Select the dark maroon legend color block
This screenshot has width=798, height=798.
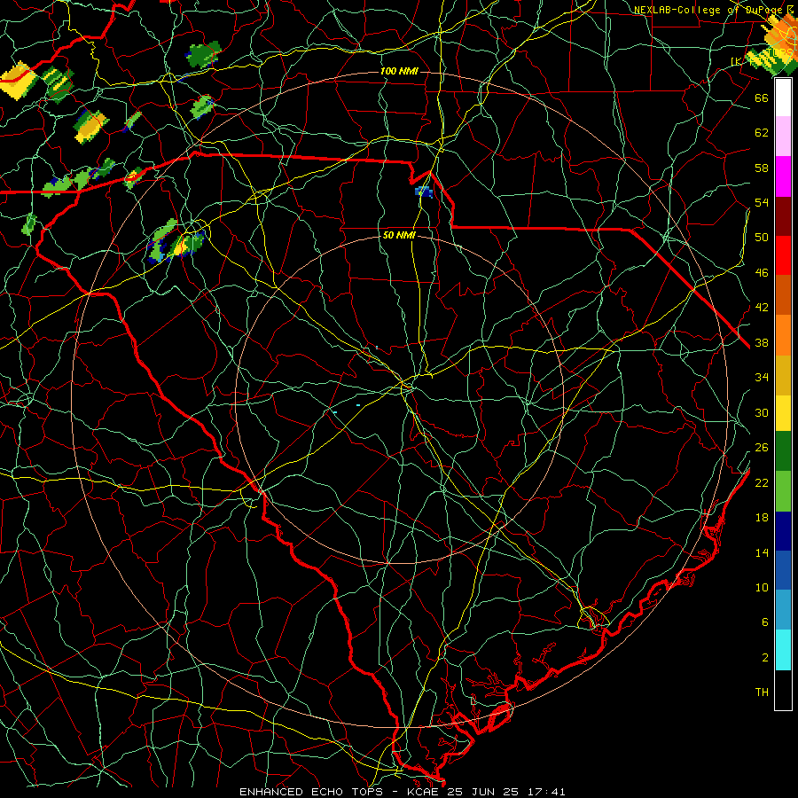pos(783,216)
